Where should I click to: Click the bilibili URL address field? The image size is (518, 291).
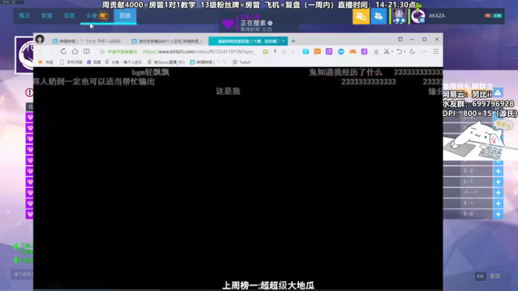coord(199,52)
